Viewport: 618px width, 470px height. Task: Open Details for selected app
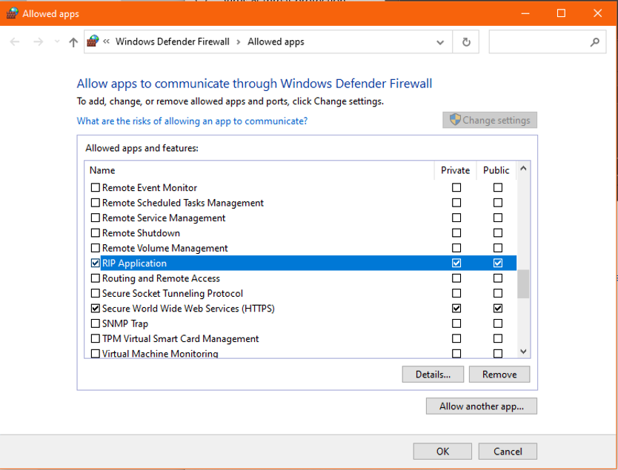433,375
